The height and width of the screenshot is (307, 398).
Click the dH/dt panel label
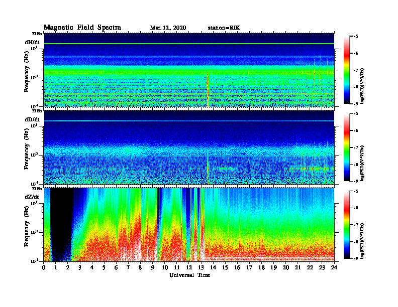[32, 42]
